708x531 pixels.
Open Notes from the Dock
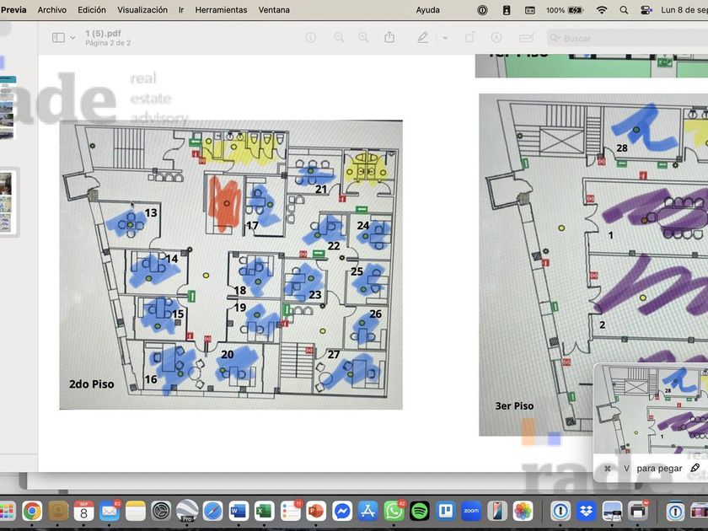(x=136, y=512)
